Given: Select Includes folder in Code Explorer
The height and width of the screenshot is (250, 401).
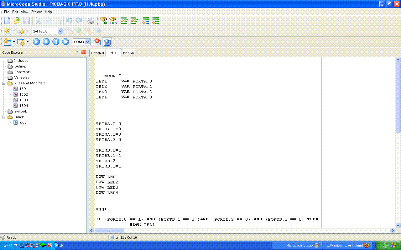Looking at the screenshot, I should 21,61.
